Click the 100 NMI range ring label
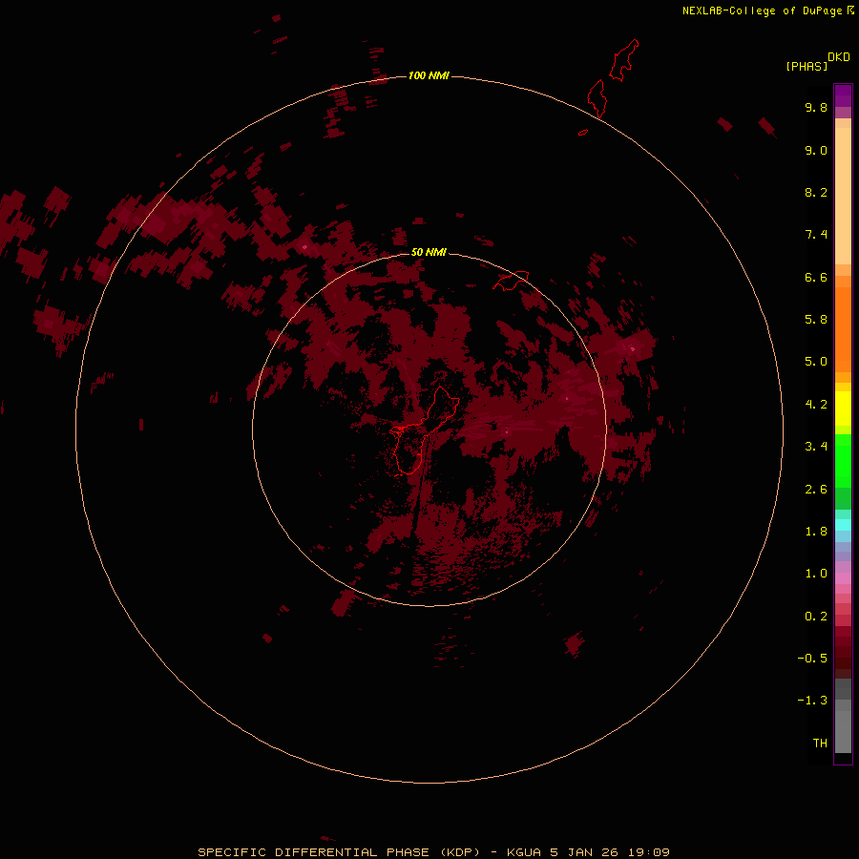The image size is (859, 859). [429, 75]
